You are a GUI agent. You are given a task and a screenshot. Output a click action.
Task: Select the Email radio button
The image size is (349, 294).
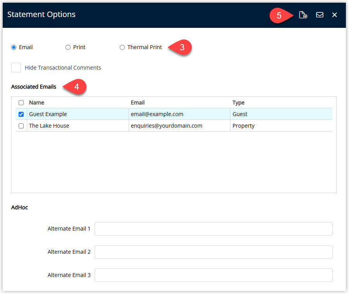coord(14,47)
